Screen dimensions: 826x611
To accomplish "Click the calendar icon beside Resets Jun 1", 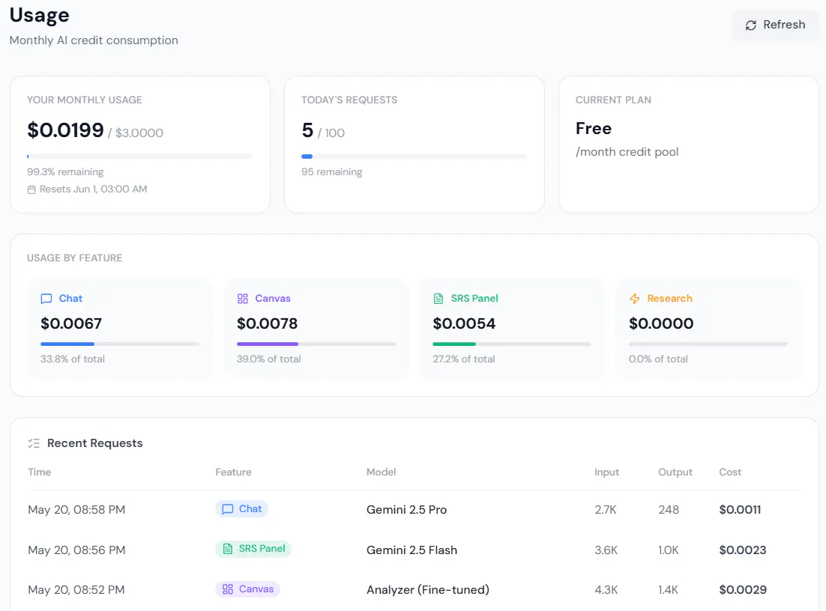I will tap(31, 189).
